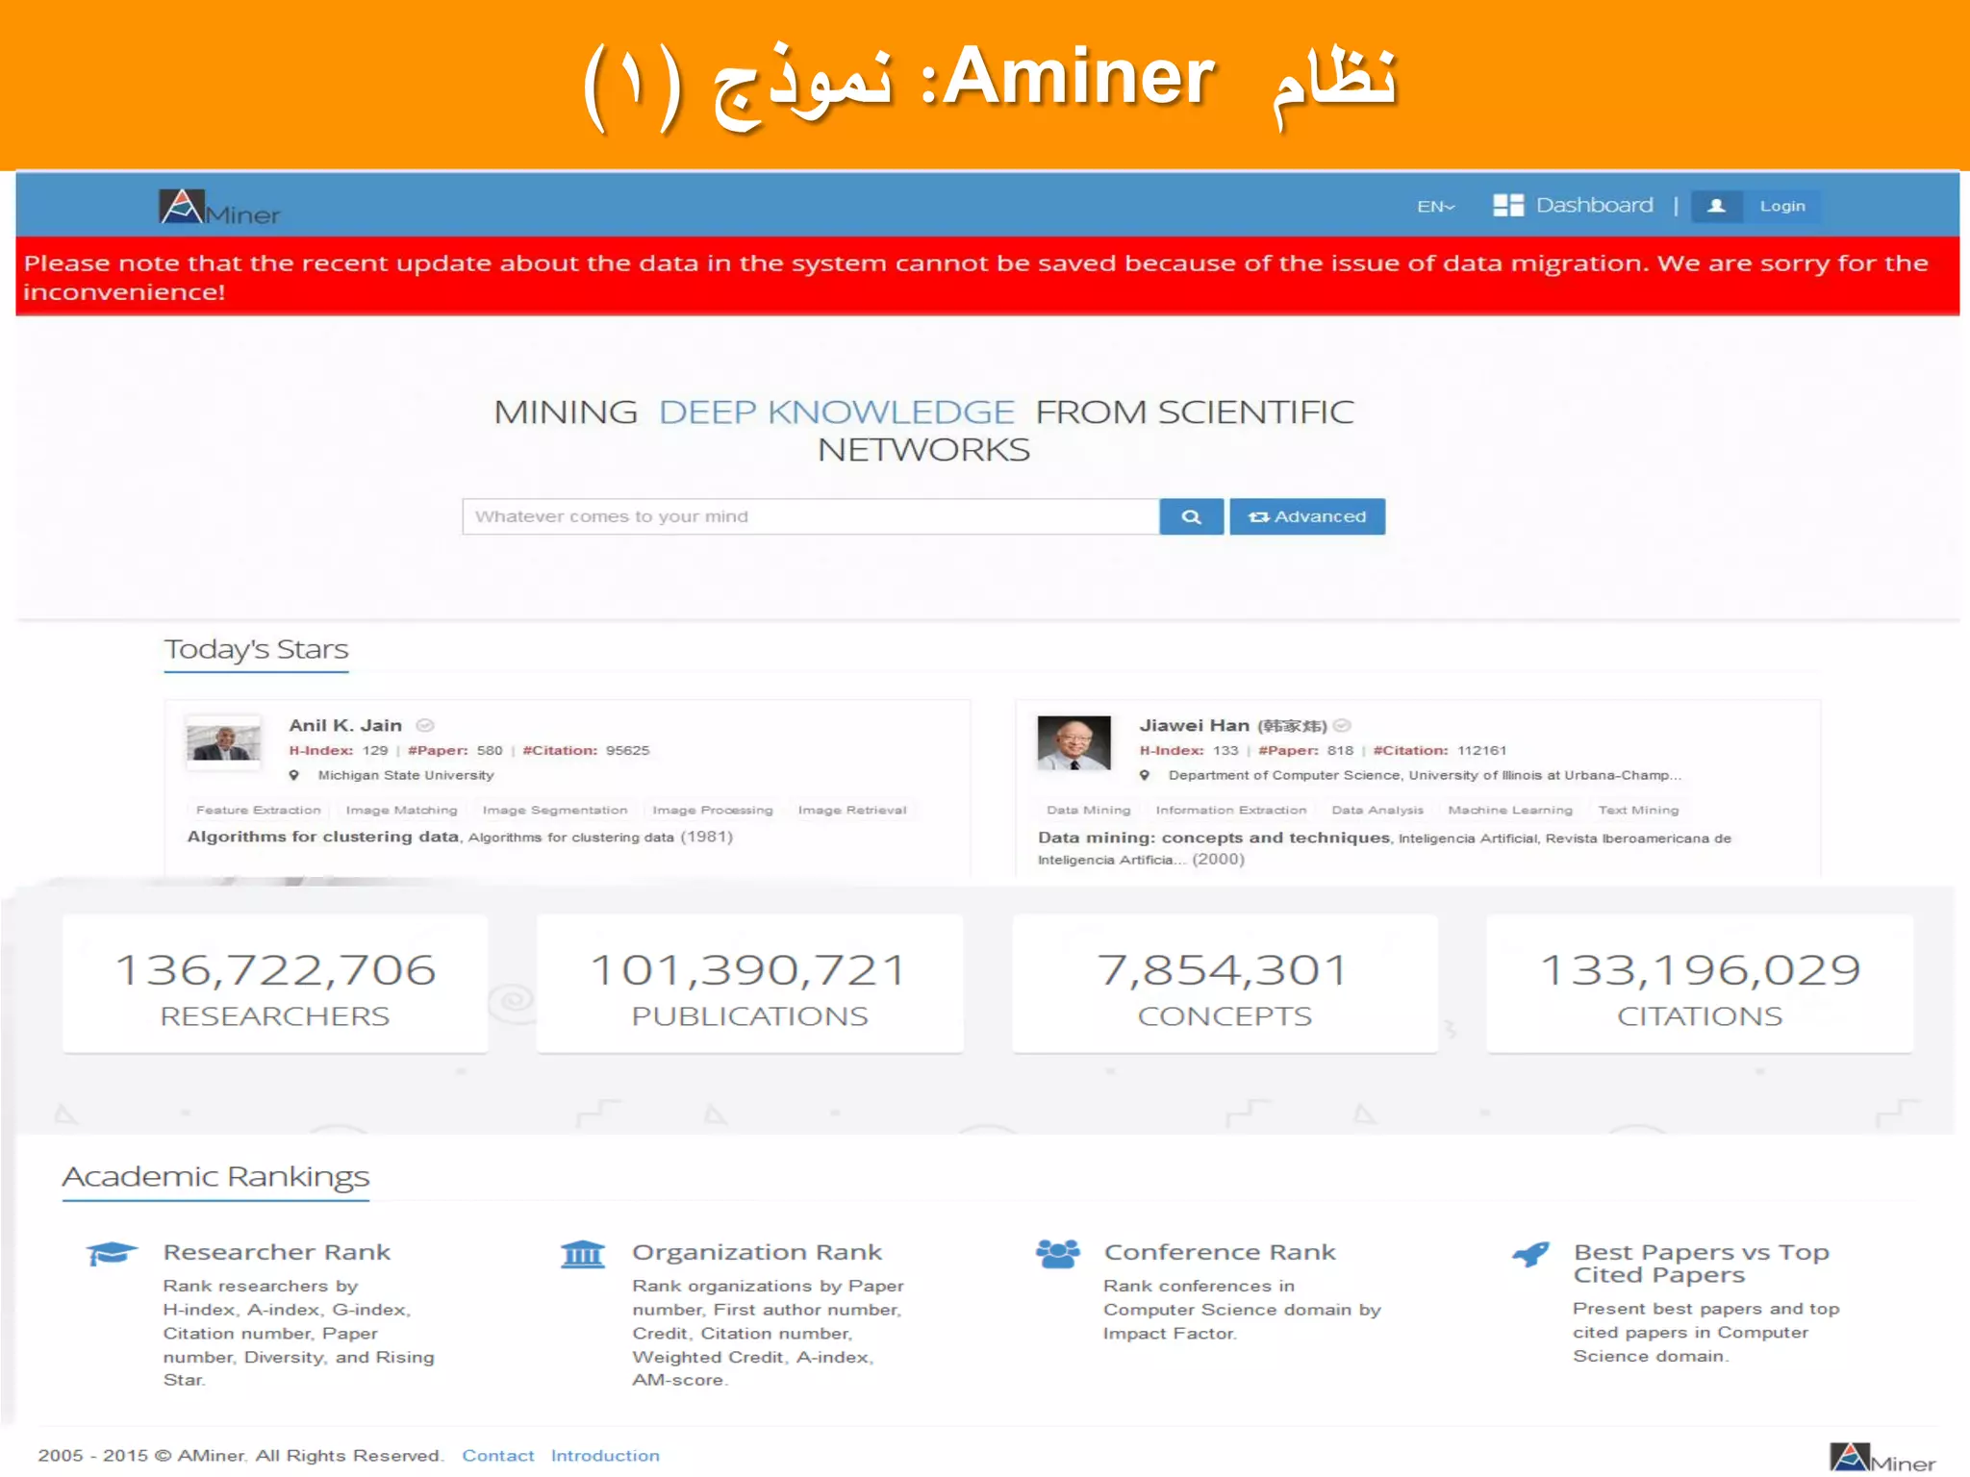Click verification badge next to Anil K. Jain
1970x1477 pixels.
click(x=425, y=725)
